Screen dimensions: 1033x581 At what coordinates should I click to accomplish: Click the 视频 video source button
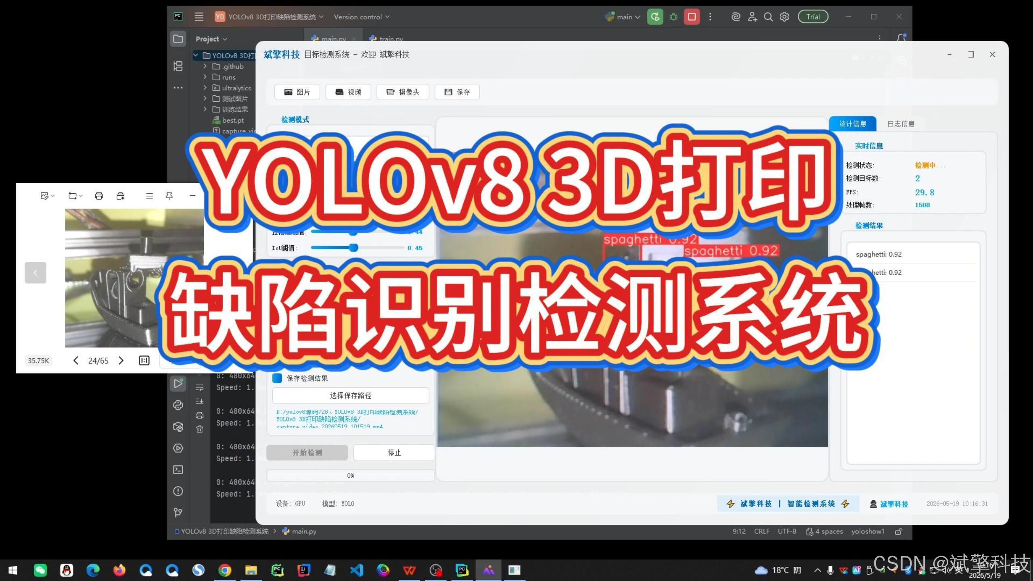pos(348,92)
